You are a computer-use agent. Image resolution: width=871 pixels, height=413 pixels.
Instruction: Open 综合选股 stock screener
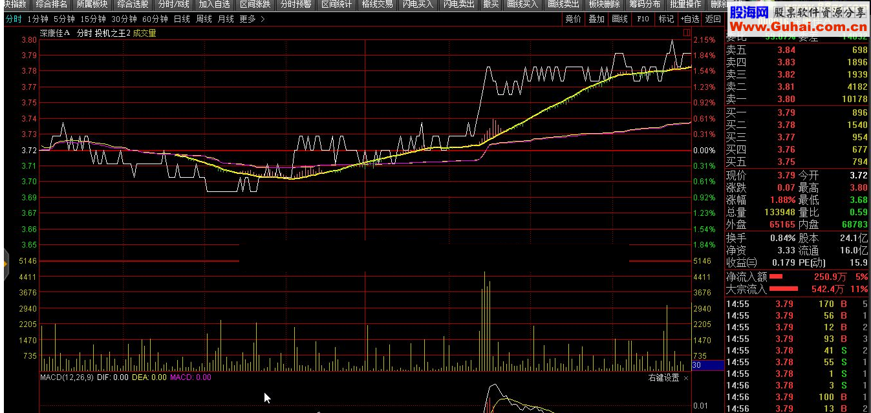(x=133, y=5)
